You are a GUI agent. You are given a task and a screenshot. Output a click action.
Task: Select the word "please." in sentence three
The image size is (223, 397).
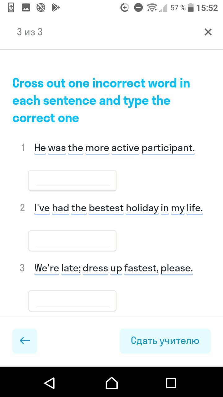(x=177, y=268)
